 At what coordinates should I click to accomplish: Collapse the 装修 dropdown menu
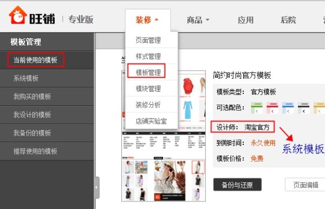tap(147, 20)
